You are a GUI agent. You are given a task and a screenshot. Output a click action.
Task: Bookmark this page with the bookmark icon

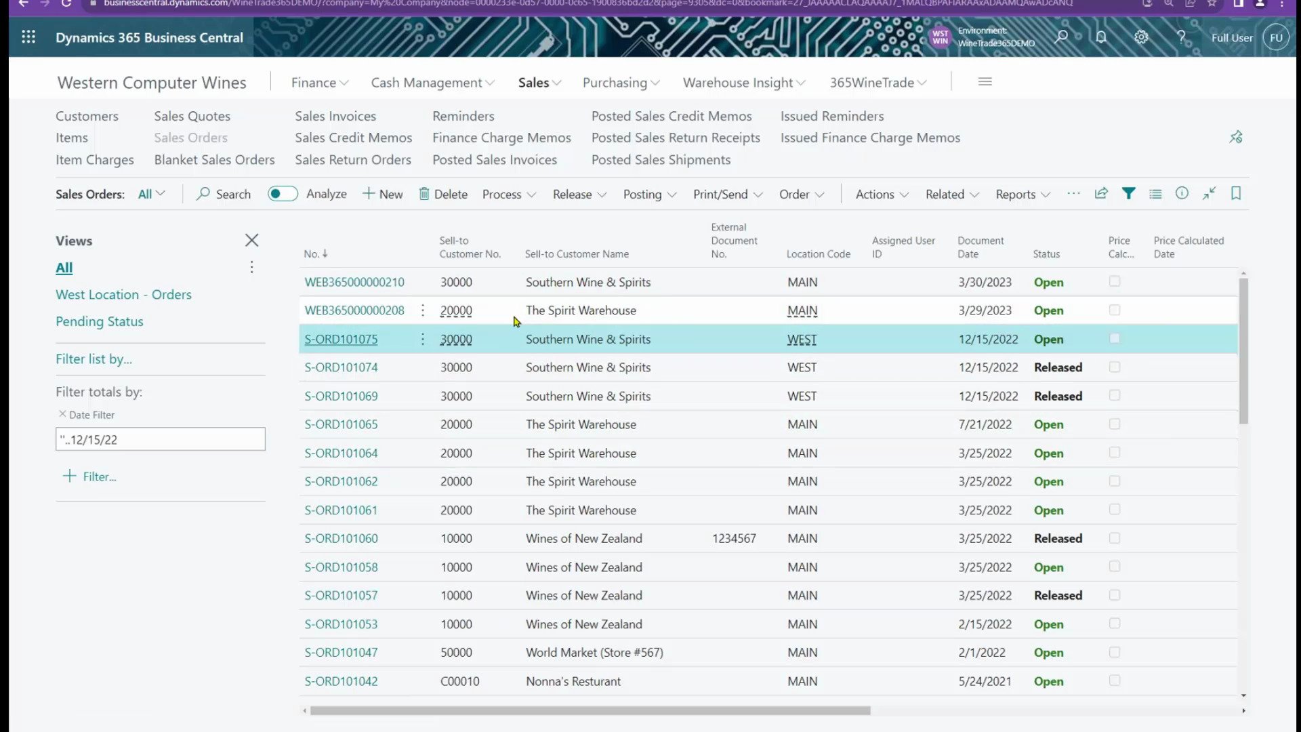(x=1236, y=194)
